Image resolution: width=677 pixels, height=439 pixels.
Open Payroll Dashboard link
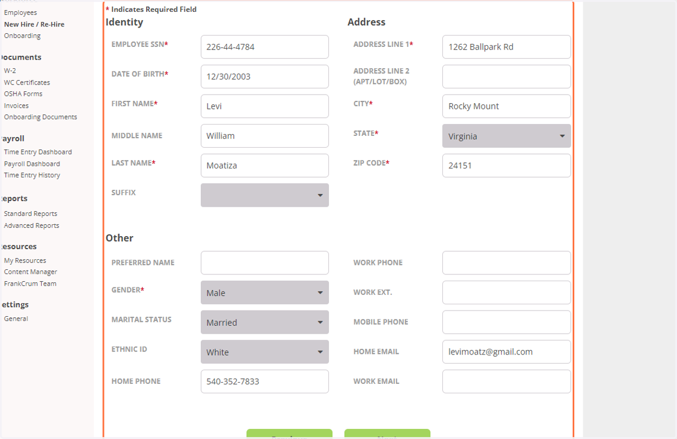coord(32,163)
